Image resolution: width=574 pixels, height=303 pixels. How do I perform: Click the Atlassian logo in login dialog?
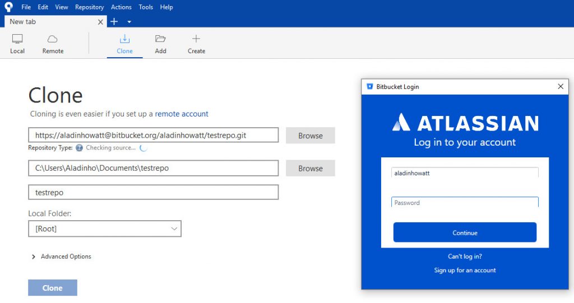pos(465,123)
